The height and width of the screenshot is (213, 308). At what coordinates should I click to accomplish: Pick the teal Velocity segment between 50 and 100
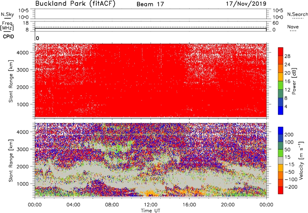(281, 145)
